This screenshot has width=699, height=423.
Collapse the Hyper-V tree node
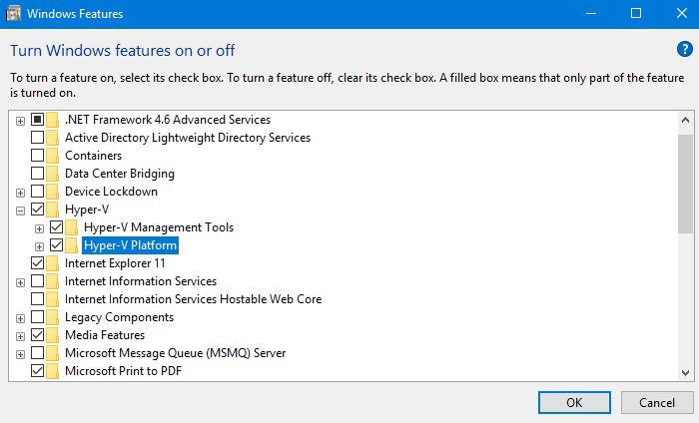[20, 211]
